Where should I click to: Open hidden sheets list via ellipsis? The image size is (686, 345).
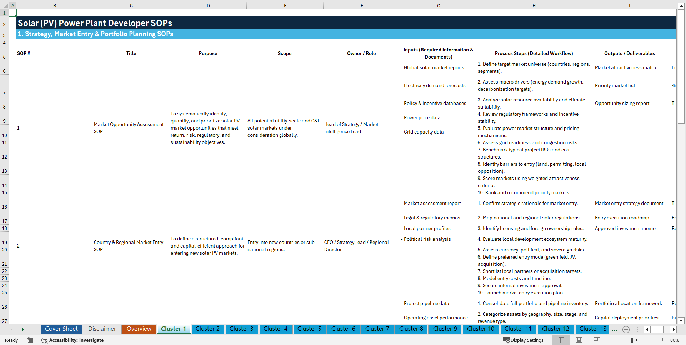[x=615, y=329]
